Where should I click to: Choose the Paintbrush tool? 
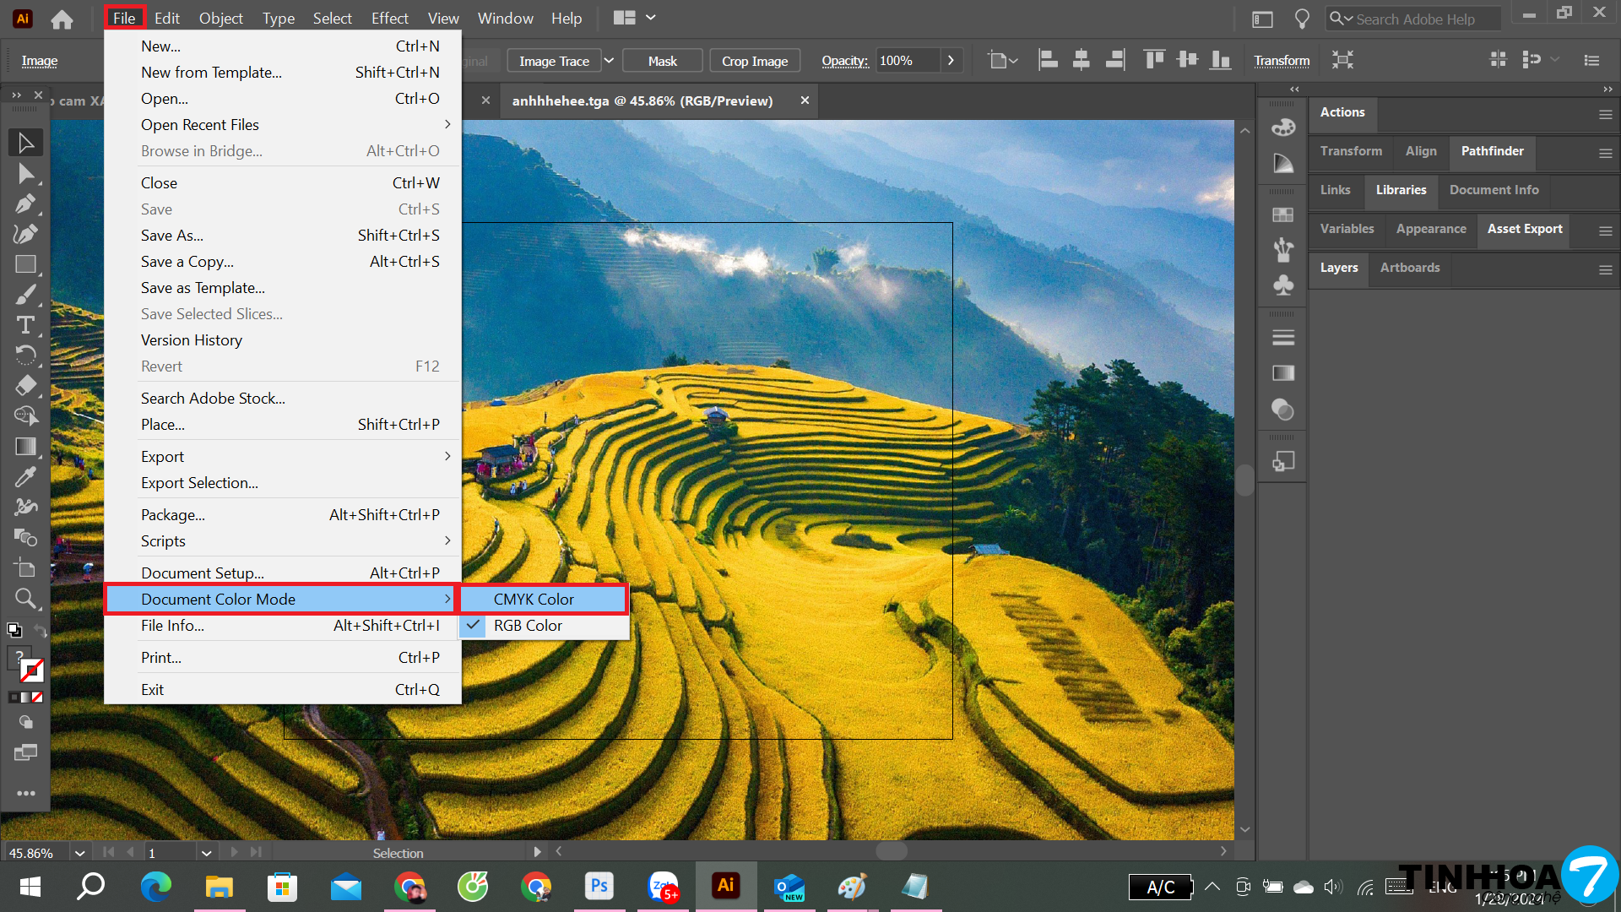tap(25, 295)
